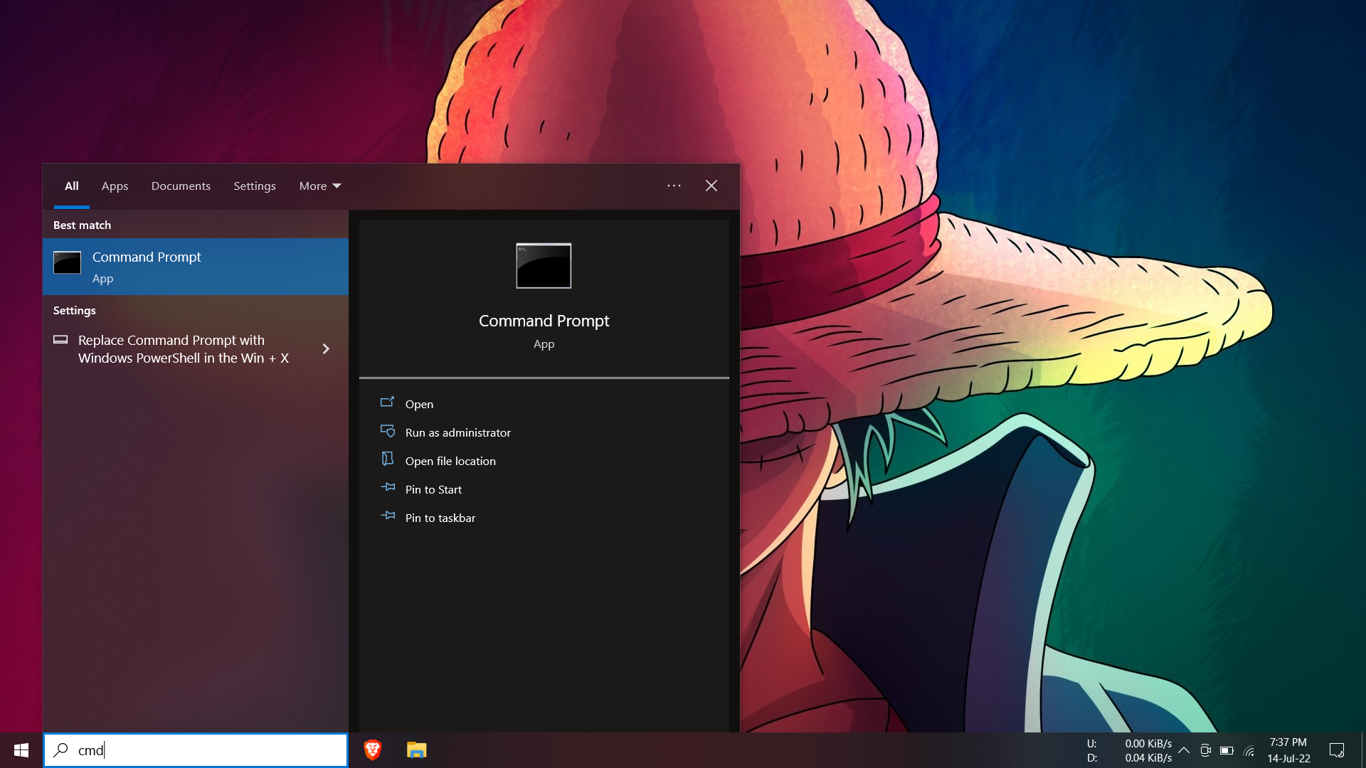The width and height of the screenshot is (1366, 768).
Task: Click Open to launch Command Prompt
Action: [419, 404]
